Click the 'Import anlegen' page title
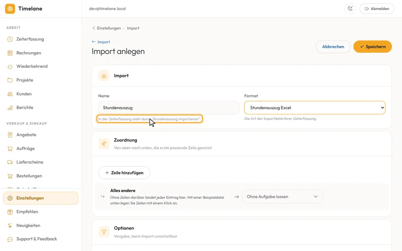 (118, 51)
